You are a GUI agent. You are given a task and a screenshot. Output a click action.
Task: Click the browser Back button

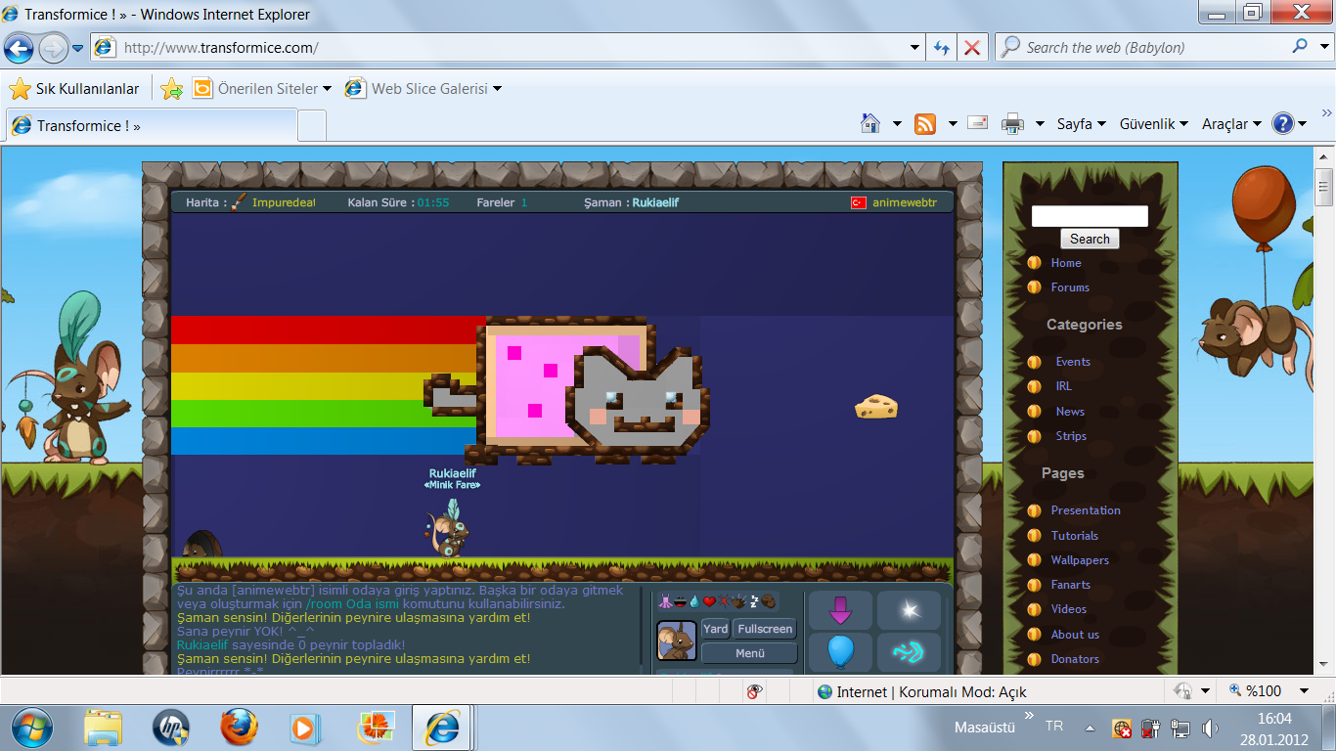click(x=19, y=47)
